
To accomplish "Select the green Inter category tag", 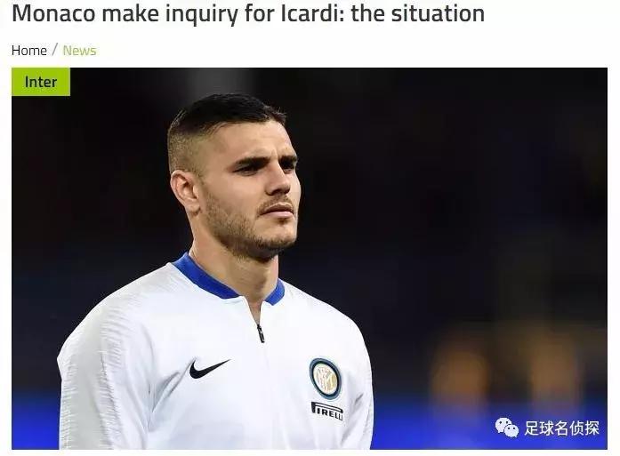I will (41, 82).
